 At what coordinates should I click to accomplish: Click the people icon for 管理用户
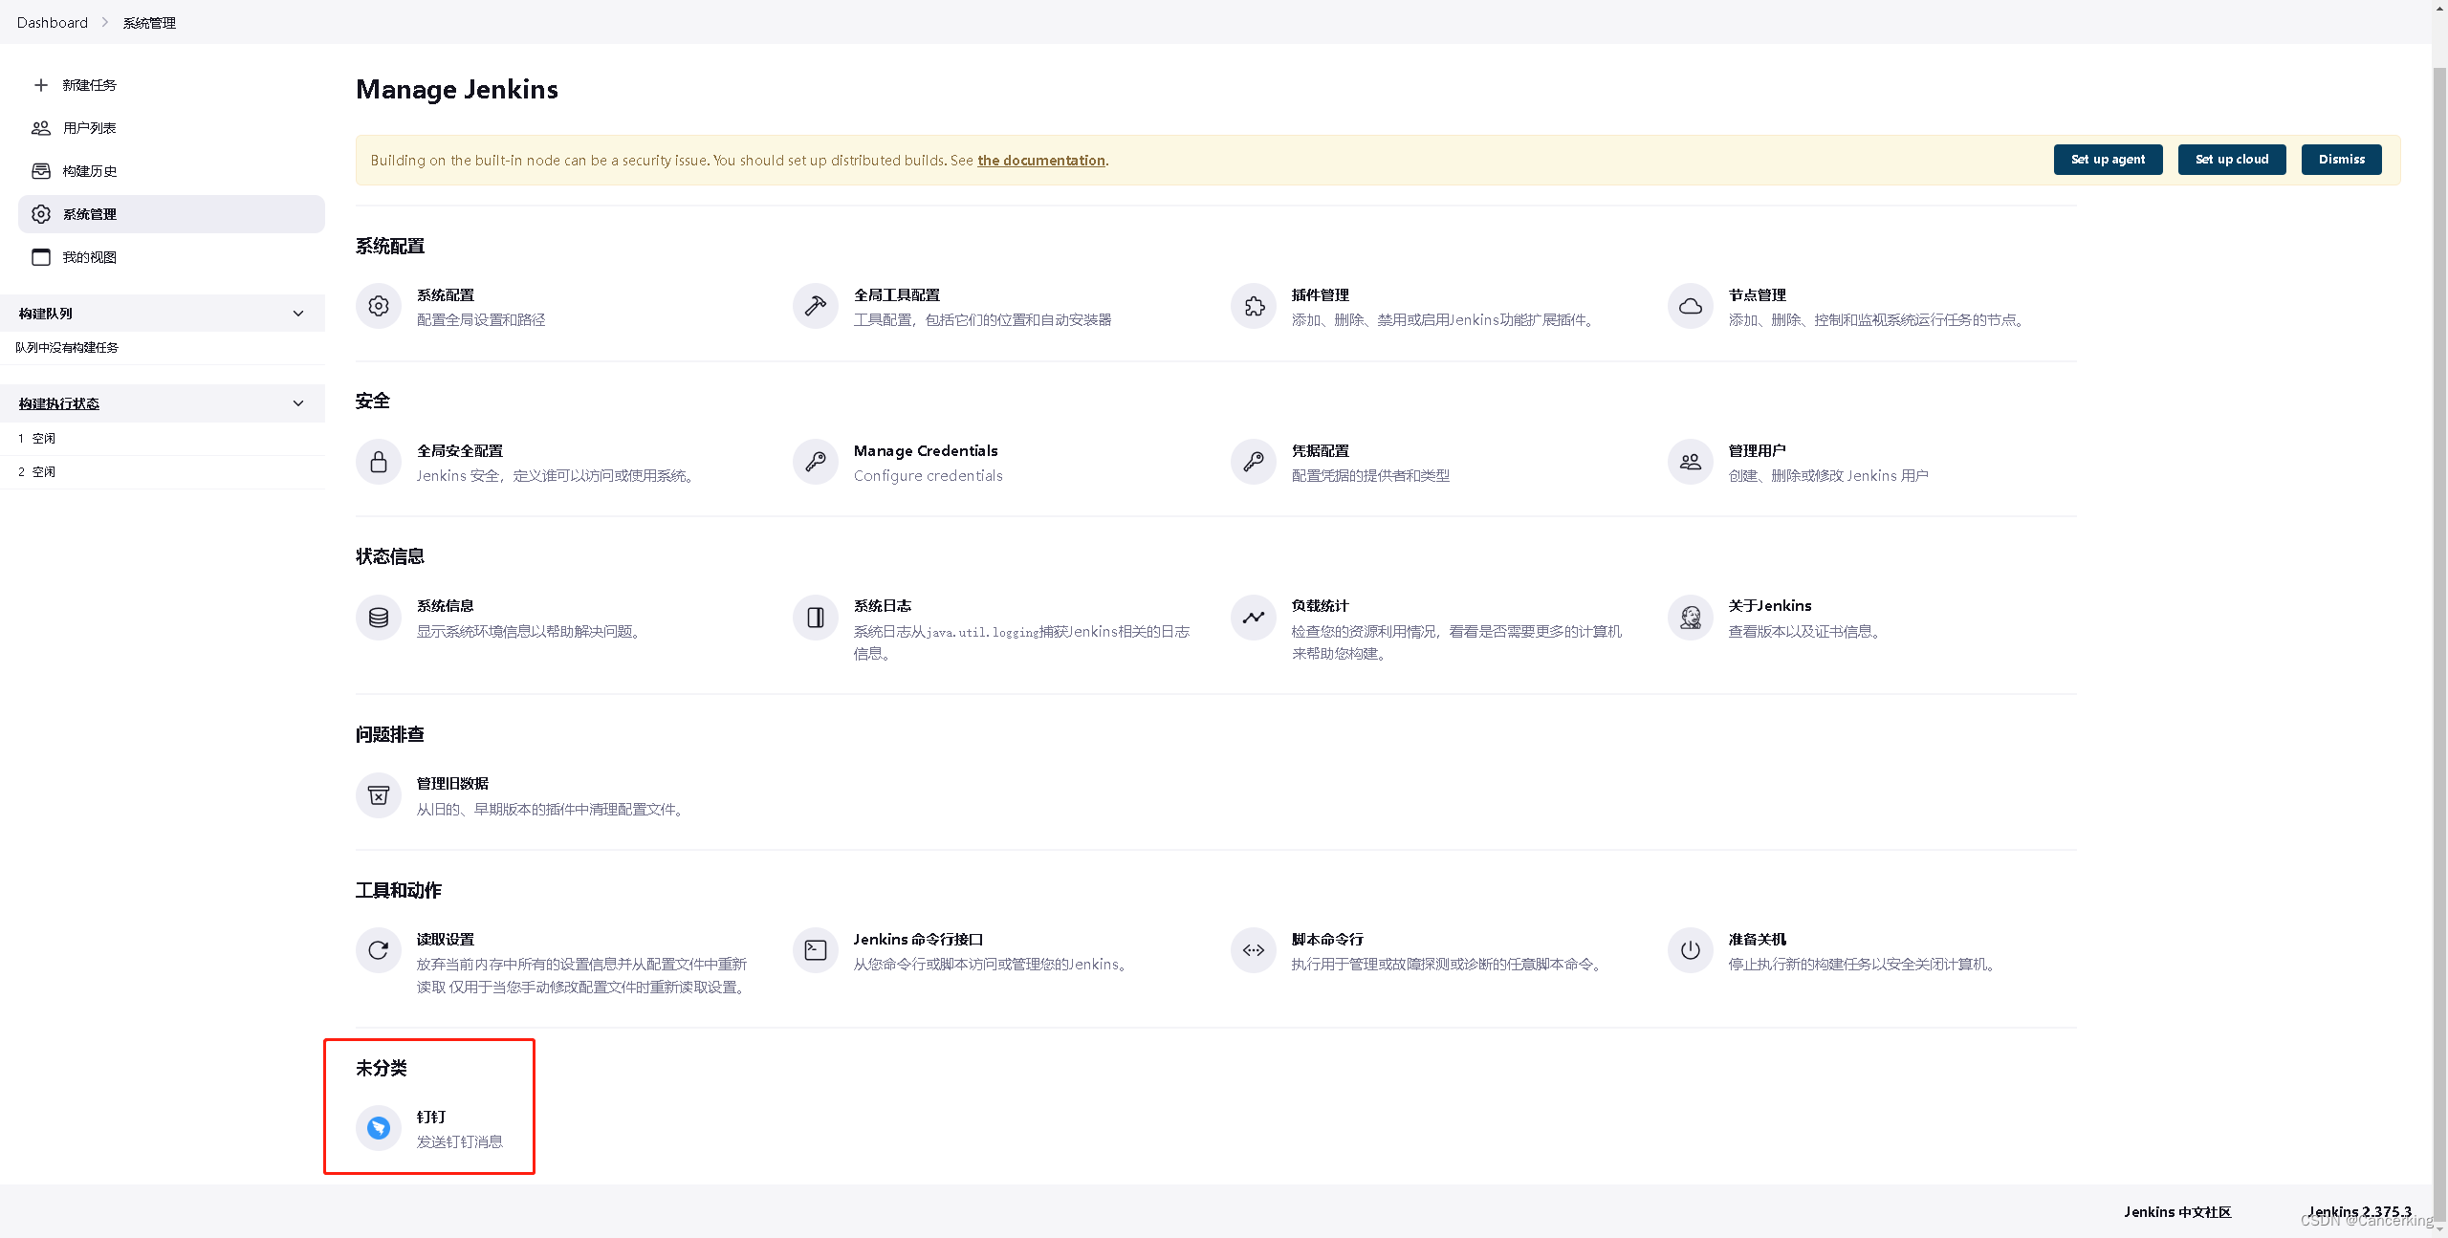click(1691, 462)
